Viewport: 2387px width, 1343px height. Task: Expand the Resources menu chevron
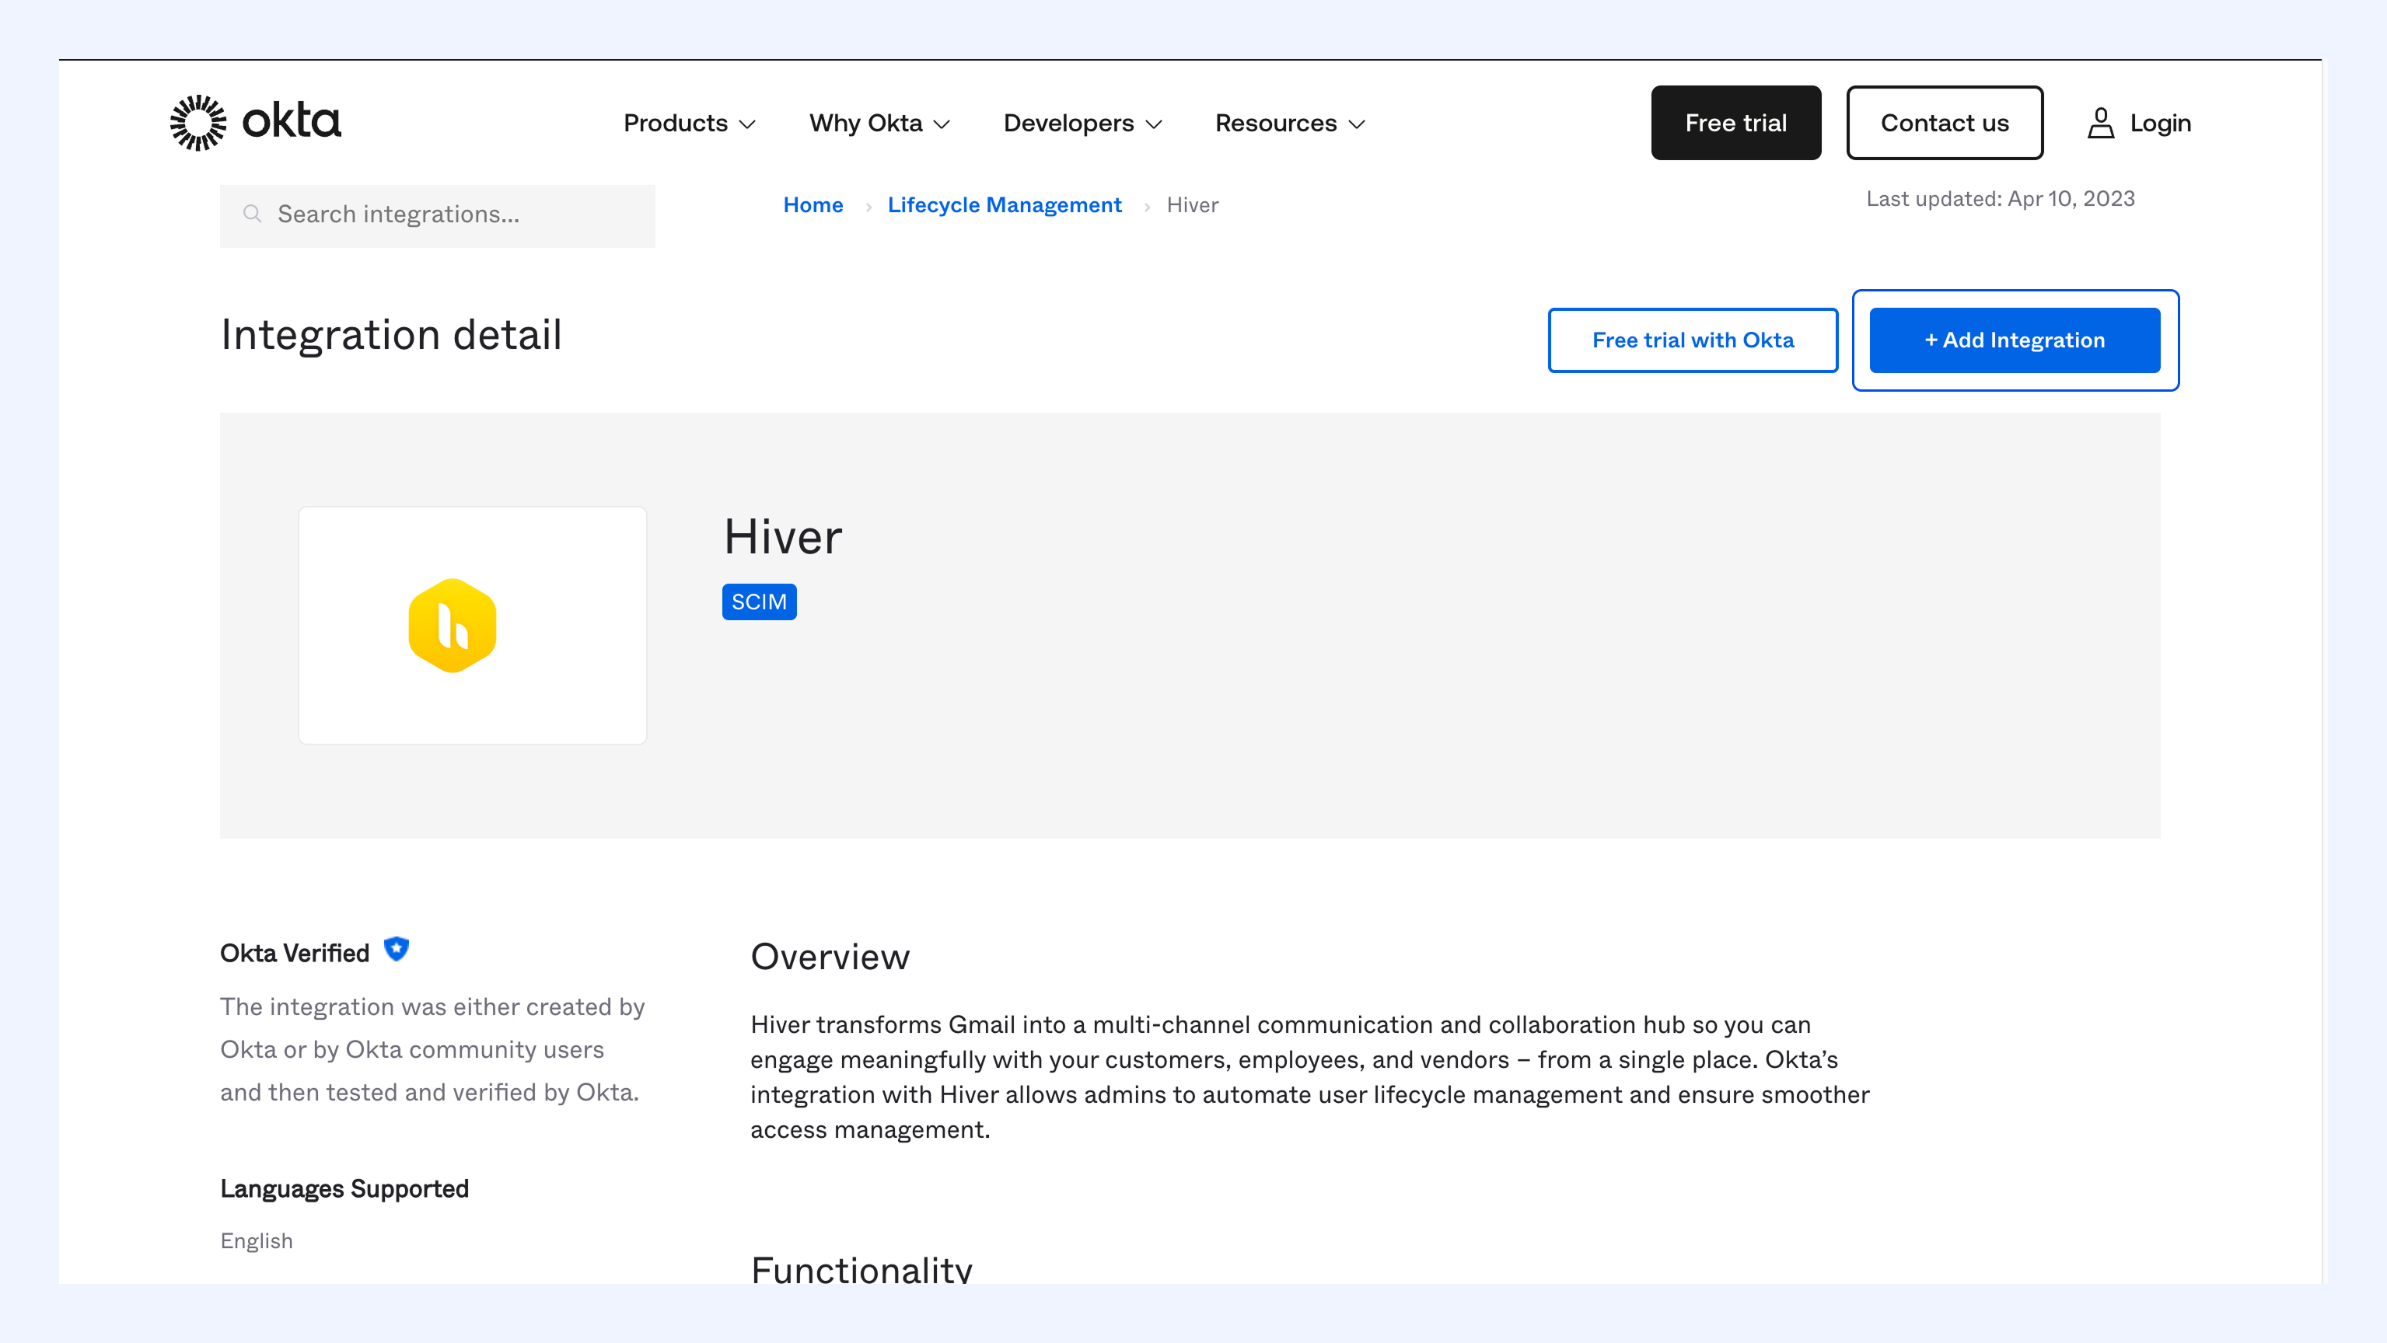pyautogui.click(x=1357, y=124)
